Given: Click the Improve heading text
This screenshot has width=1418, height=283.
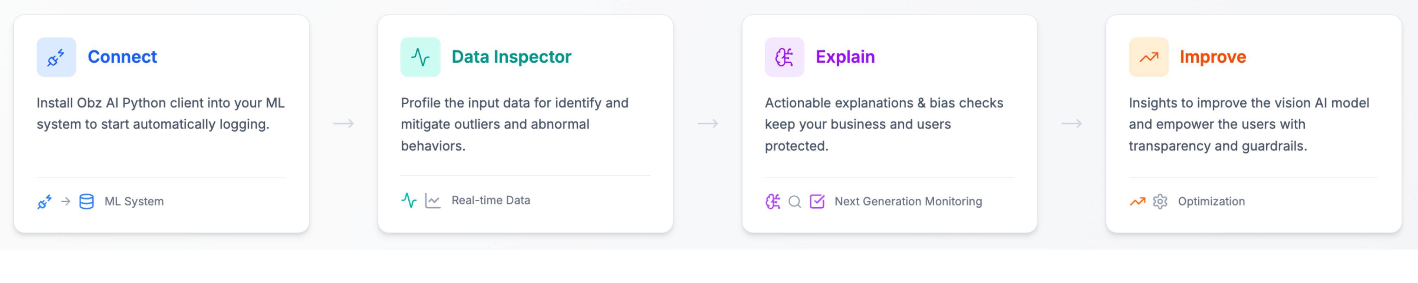Looking at the screenshot, I should coord(1213,57).
